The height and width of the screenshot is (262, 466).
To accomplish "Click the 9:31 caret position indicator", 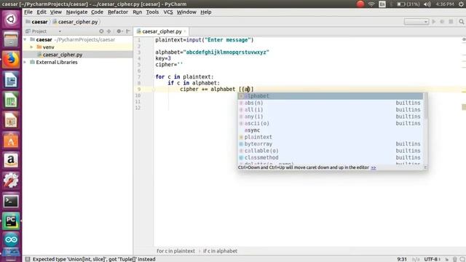I will click(402, 259).
